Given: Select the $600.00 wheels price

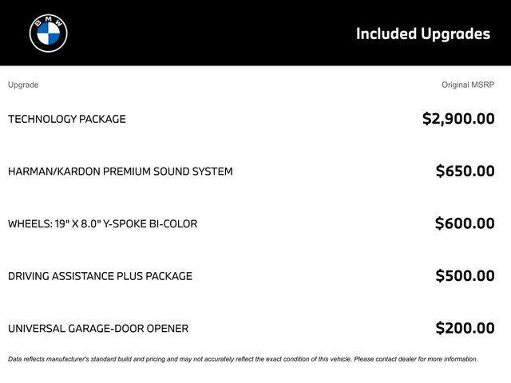Looking at the screenshot, I should 465,223.
